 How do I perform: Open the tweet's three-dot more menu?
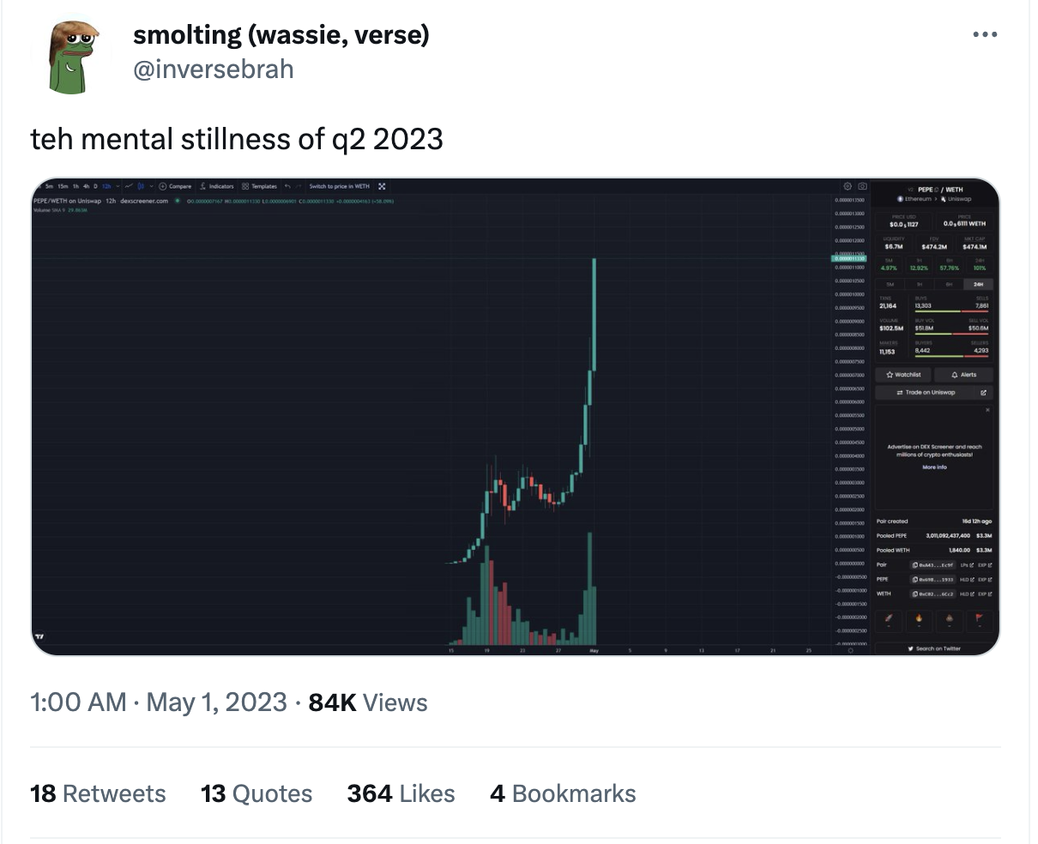(984, 35)
